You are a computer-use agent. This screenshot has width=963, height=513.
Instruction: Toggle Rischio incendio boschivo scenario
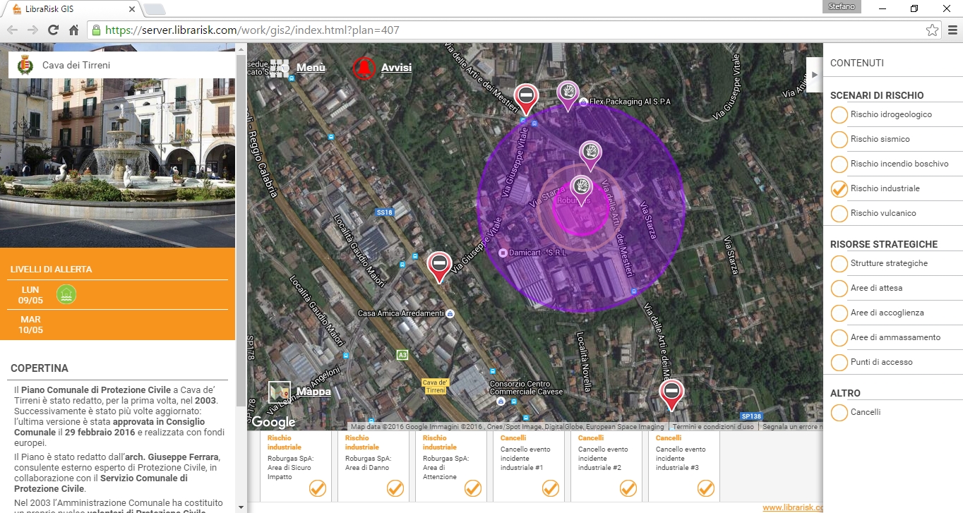point(839,164)
